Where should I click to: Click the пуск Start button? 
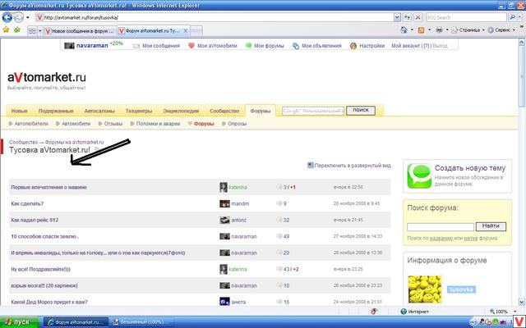pos(20,322)
